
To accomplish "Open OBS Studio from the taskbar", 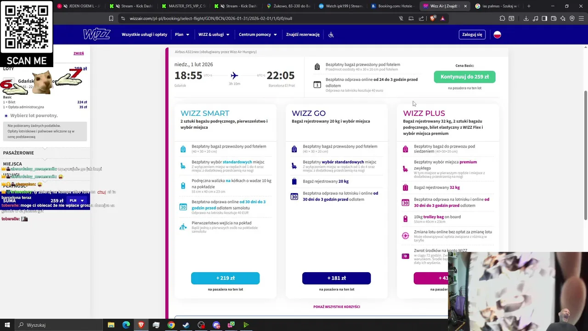I will (201, 325).
